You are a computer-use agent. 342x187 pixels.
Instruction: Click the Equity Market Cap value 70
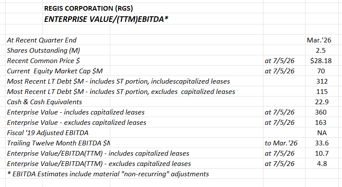(x=321, y=71)
